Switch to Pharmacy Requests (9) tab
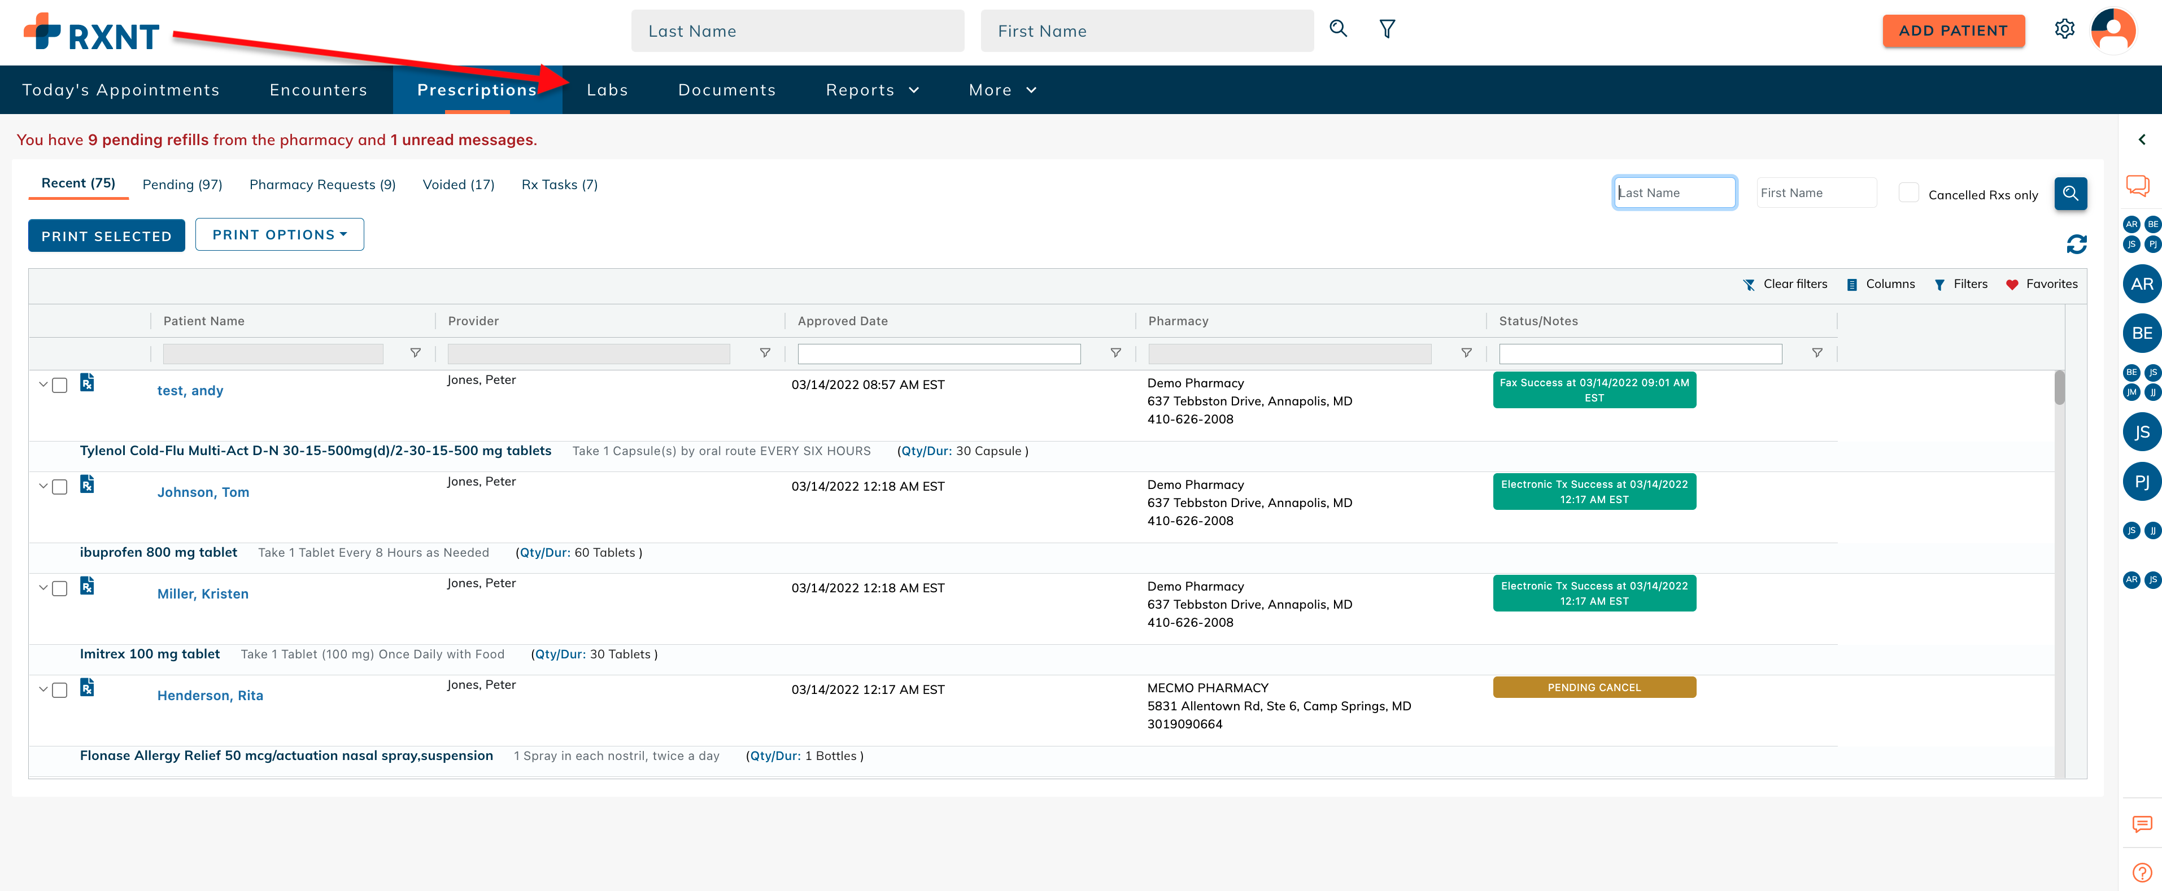This screenshot has height=891, width=2162. coord(322,185)
